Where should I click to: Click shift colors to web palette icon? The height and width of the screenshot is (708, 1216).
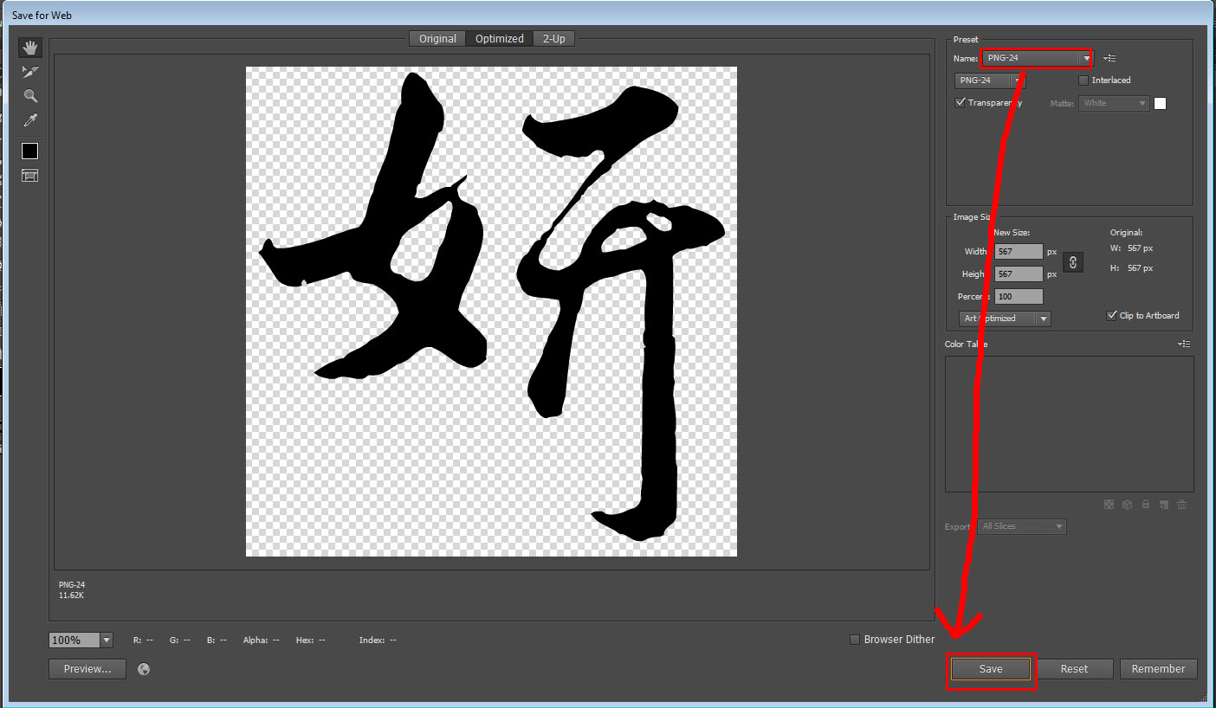pos(1127,505)
